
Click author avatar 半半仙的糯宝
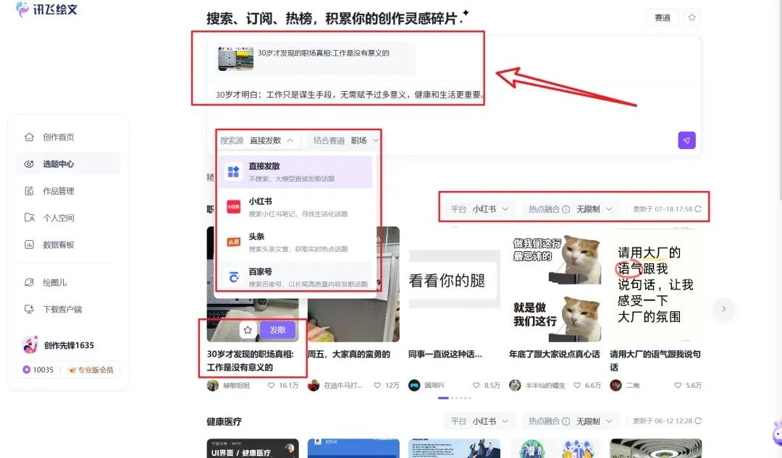[x=516, y=385]
